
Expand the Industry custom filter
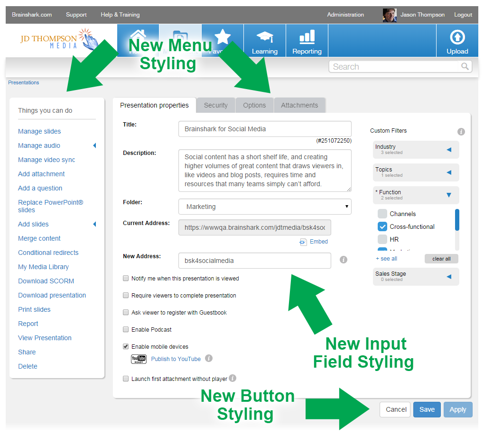tap(416, 150)
